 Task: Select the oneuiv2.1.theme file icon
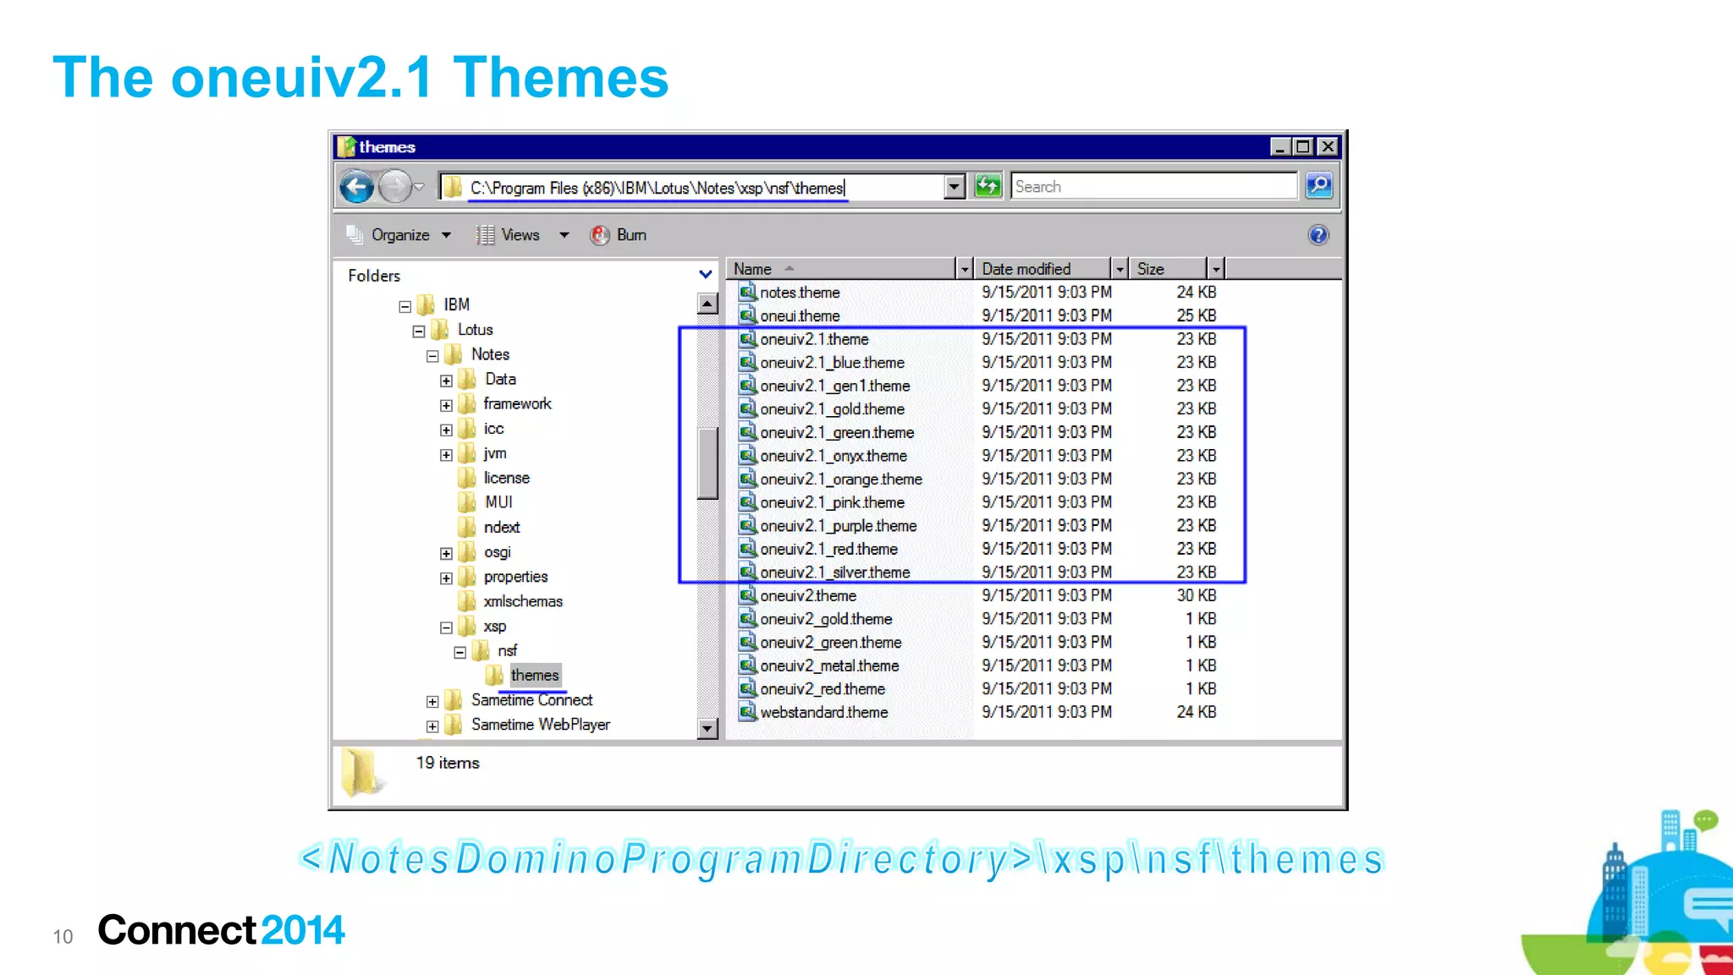tap(747, 339)
